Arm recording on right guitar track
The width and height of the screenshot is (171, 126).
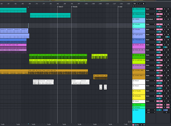pos(168,34)
